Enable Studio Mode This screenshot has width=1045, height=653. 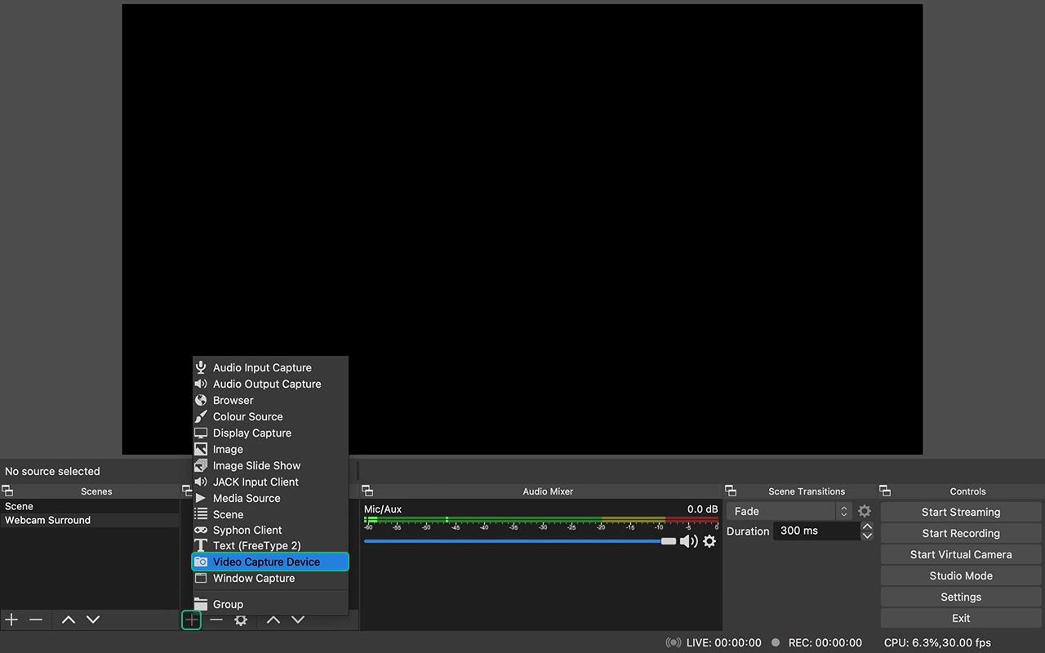pyautogui.click(x=961, y=575)
